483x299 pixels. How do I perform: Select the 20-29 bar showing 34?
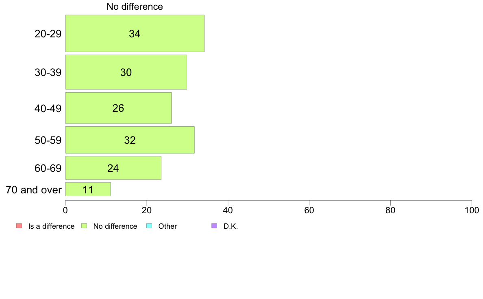(x=135, y=33)
